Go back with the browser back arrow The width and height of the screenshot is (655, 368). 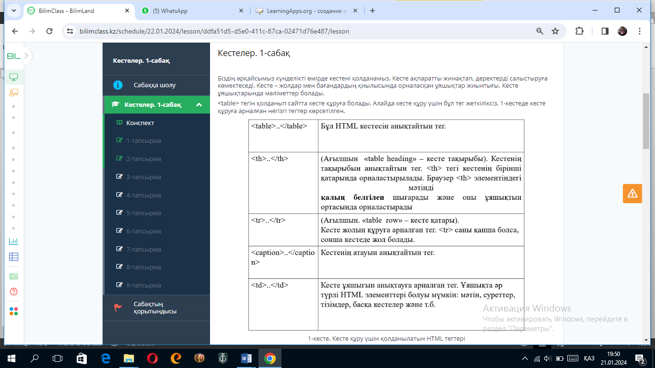(15, 31)
